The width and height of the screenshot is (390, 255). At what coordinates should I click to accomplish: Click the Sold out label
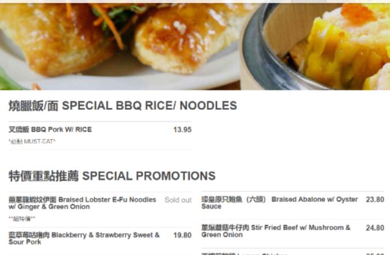tap(178, 200)
